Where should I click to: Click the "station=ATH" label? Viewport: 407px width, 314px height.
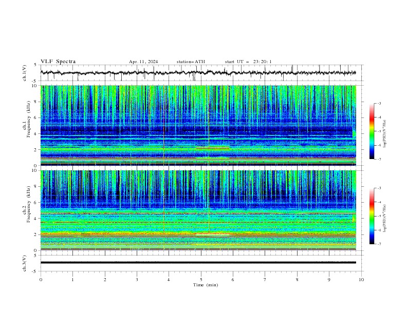(x=191, y=62)
